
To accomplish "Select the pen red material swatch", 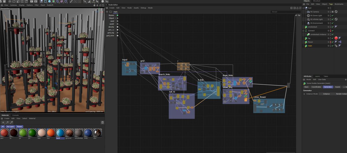I will [4, 133].
